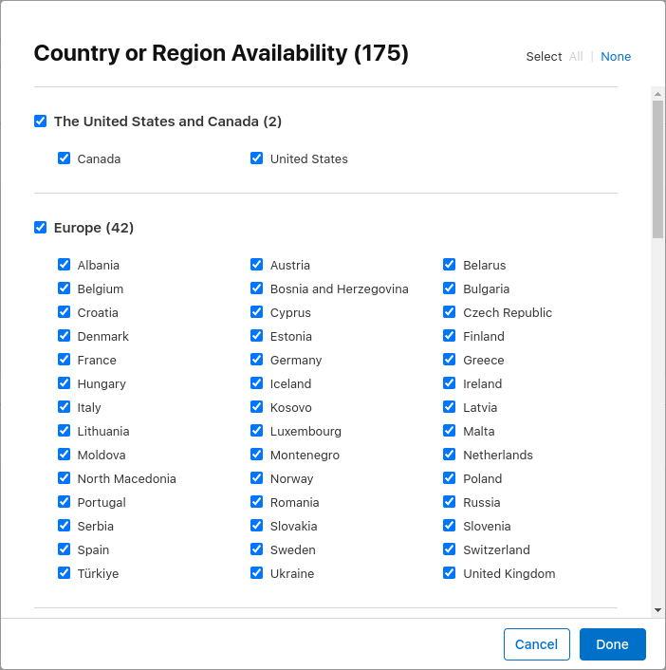Viewport: 666px width, 670px height.
Task: Cancel the availability dialog
Action: (x=536, y=644)
